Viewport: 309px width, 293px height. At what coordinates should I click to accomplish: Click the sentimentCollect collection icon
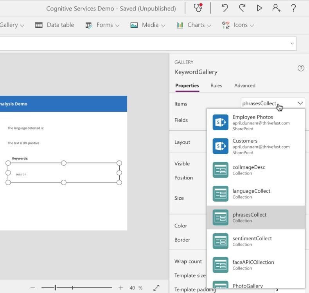tap(220, 242)
